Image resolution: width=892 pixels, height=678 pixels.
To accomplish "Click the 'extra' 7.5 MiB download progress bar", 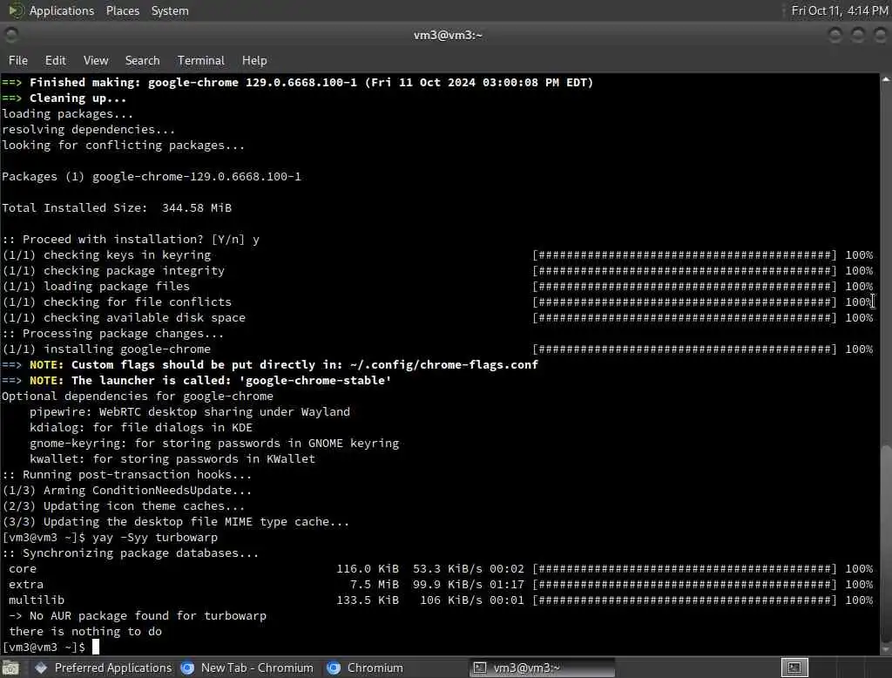I will pyautogui.click(x=685, y=584).
